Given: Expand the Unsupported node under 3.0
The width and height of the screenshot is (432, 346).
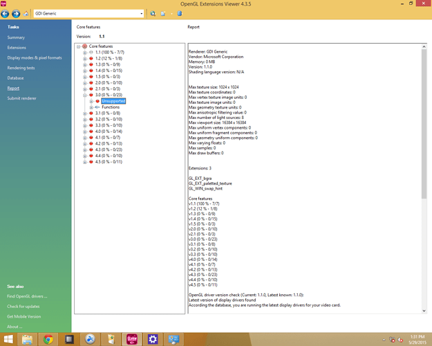Looking at the screenshot, I should [91, 101].
